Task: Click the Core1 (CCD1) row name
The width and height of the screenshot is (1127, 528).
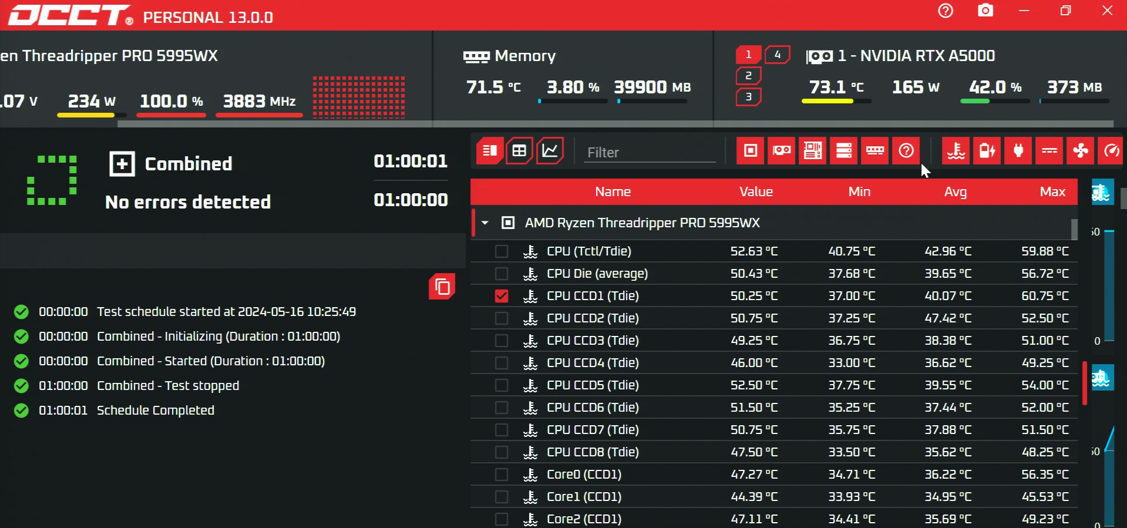Action: [x=584, y=497]
